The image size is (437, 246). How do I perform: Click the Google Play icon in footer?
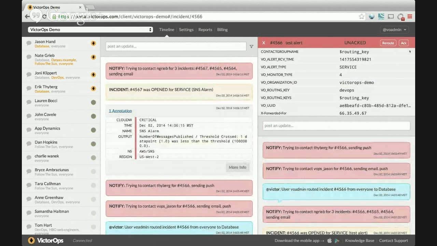[337, 241]
